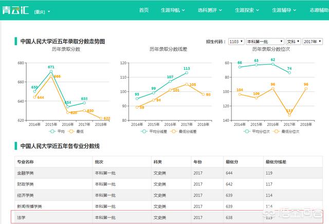Toggle 最低分位次 legend series

point(286,132)
